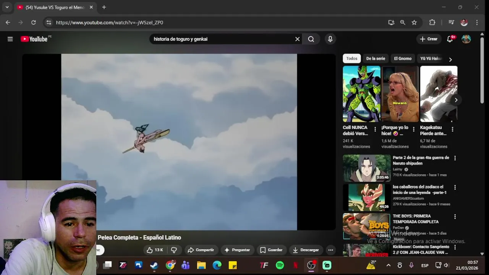Open 'Parte 2 de la gran 4ta guerra' title
Image resolution: width=489 pixels, height=275 pixels.
421,160
